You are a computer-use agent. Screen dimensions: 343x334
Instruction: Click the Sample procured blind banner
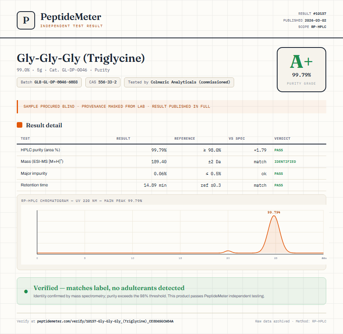pyautogui.click(x=171, y=107)
